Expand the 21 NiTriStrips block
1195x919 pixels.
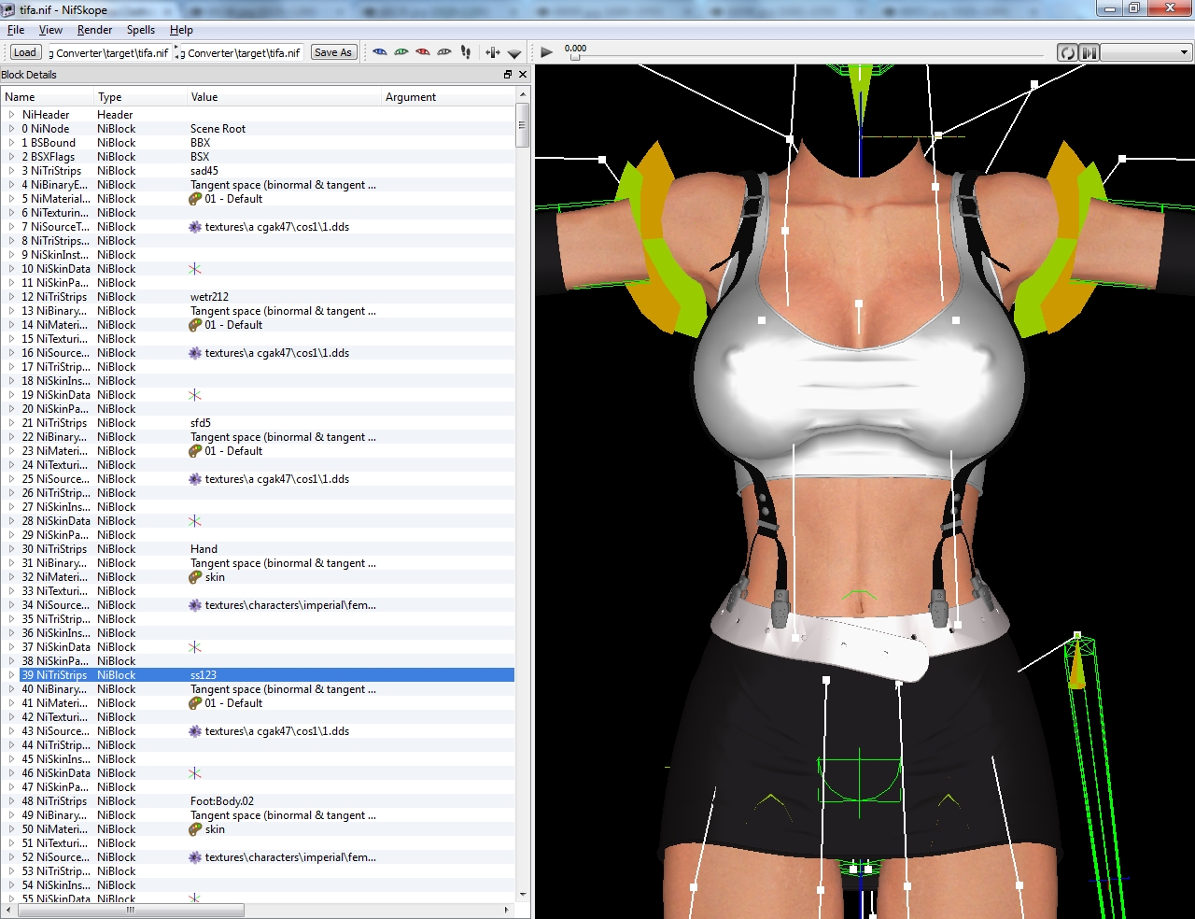tap(11, 423)
